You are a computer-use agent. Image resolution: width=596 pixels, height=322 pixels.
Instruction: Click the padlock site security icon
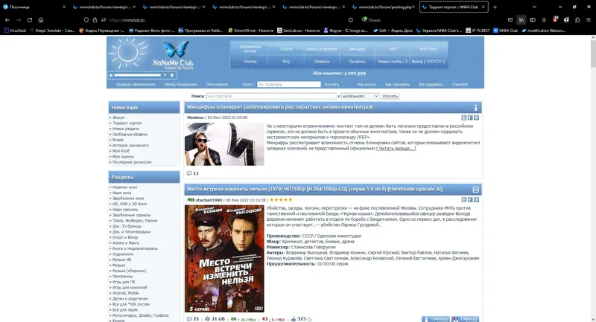point(95,20)
